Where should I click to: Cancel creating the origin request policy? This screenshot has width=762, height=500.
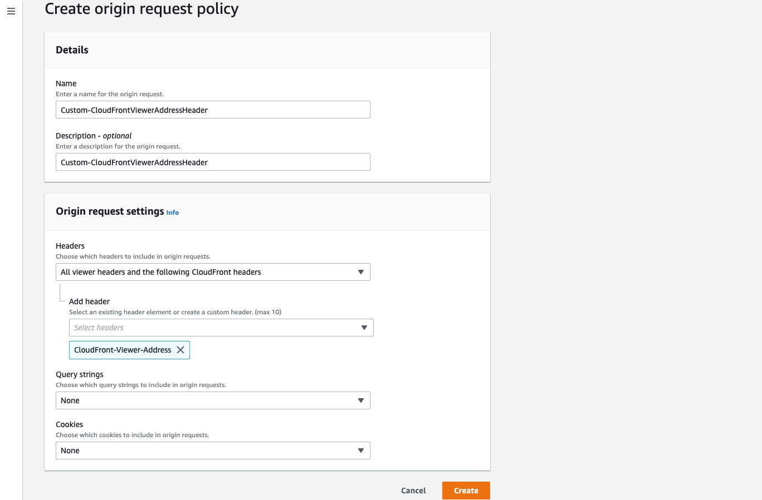click(x=413, y=491)
